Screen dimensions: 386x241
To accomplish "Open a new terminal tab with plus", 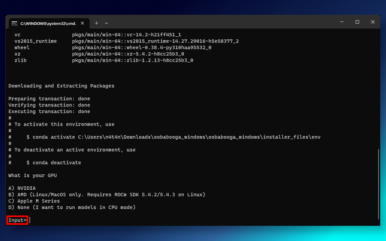I will (x=97, y=23).
